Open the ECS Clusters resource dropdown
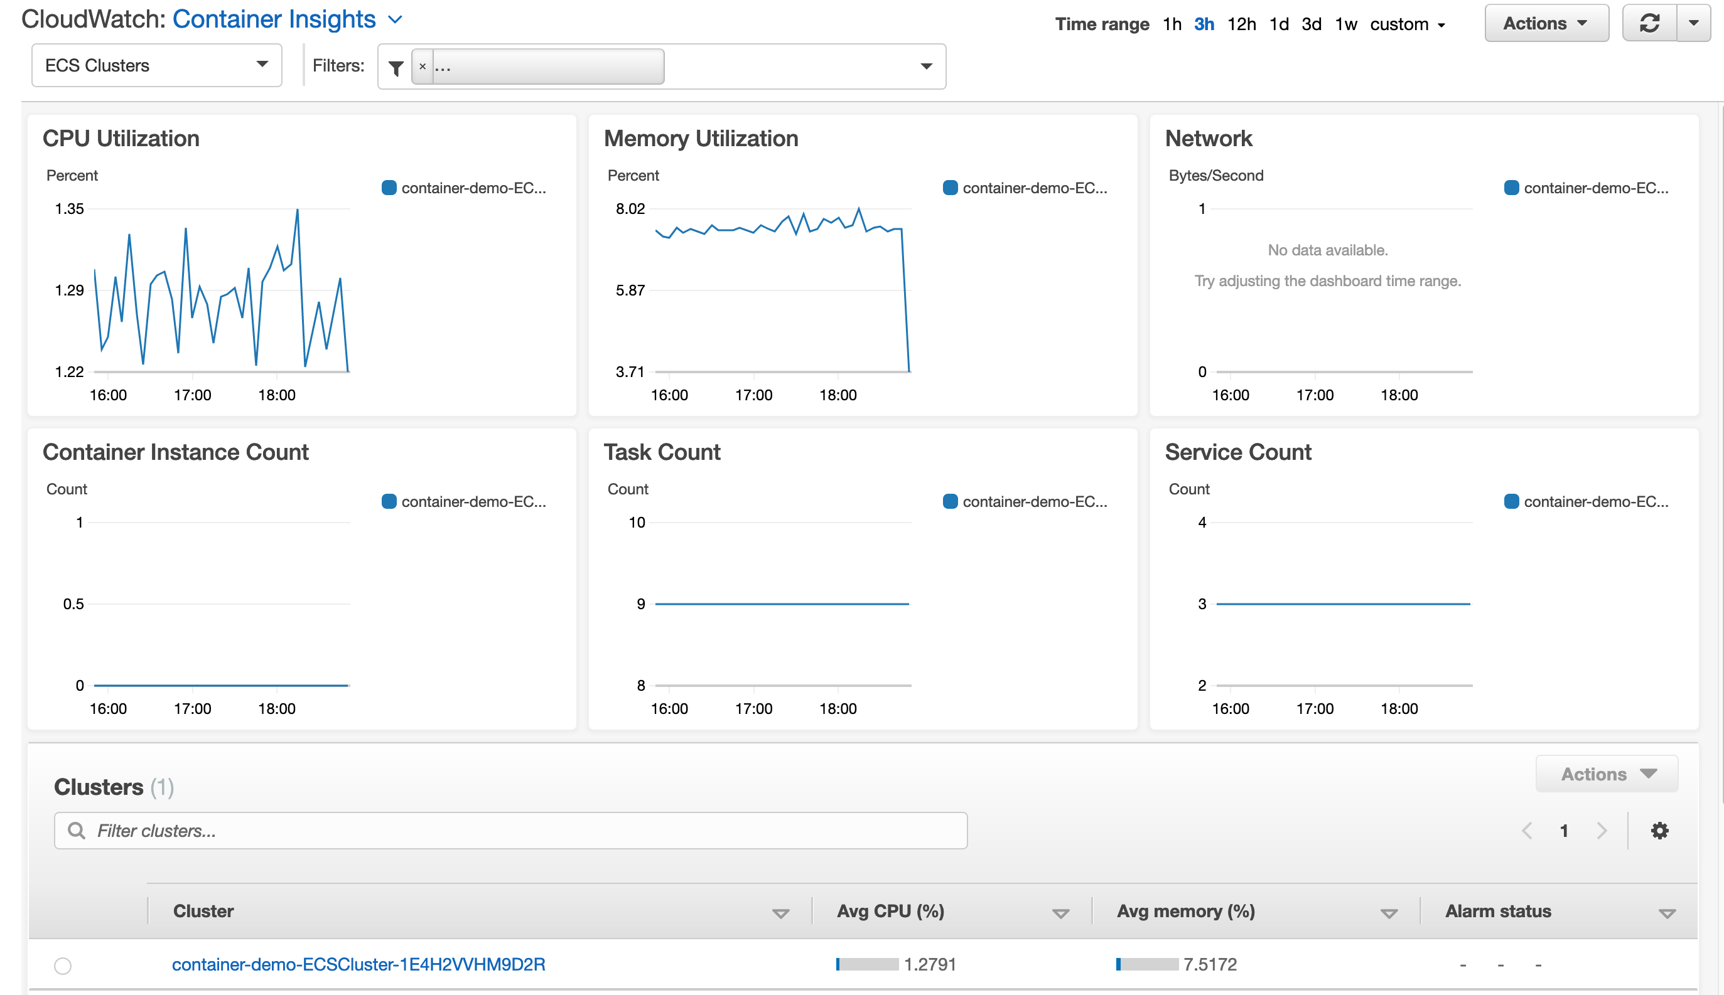This screenshot has width=1724, height=995. tap(156, 65)
